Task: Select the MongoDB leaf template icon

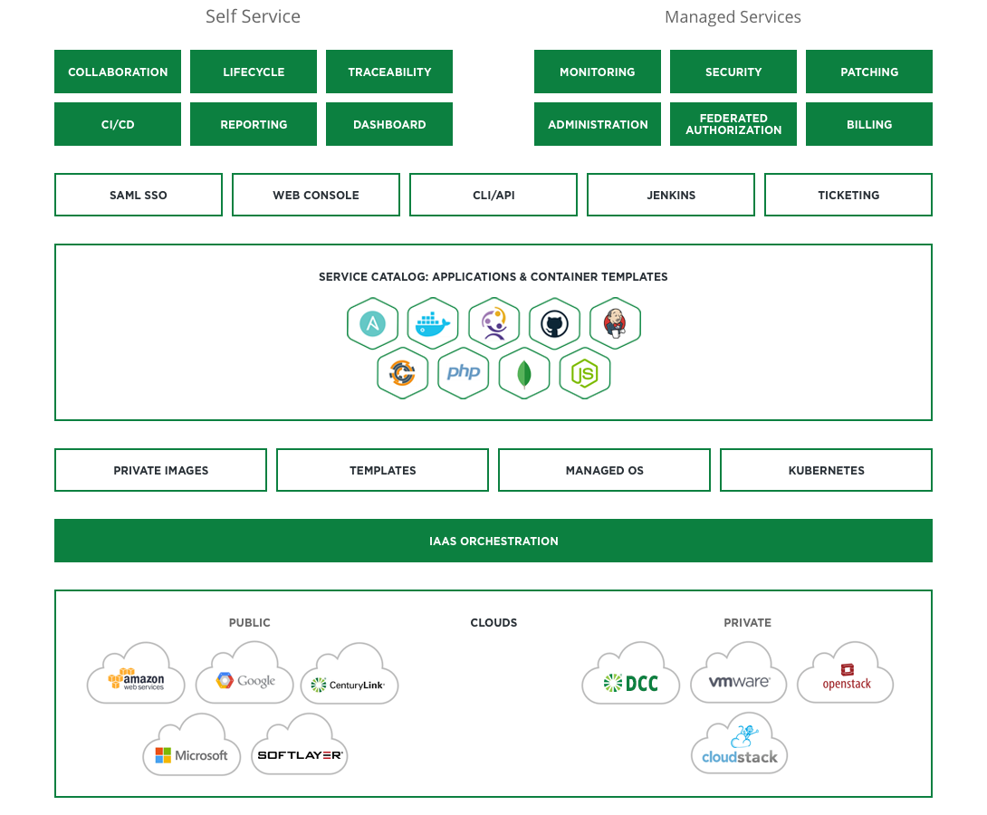Action: [523, 373]
